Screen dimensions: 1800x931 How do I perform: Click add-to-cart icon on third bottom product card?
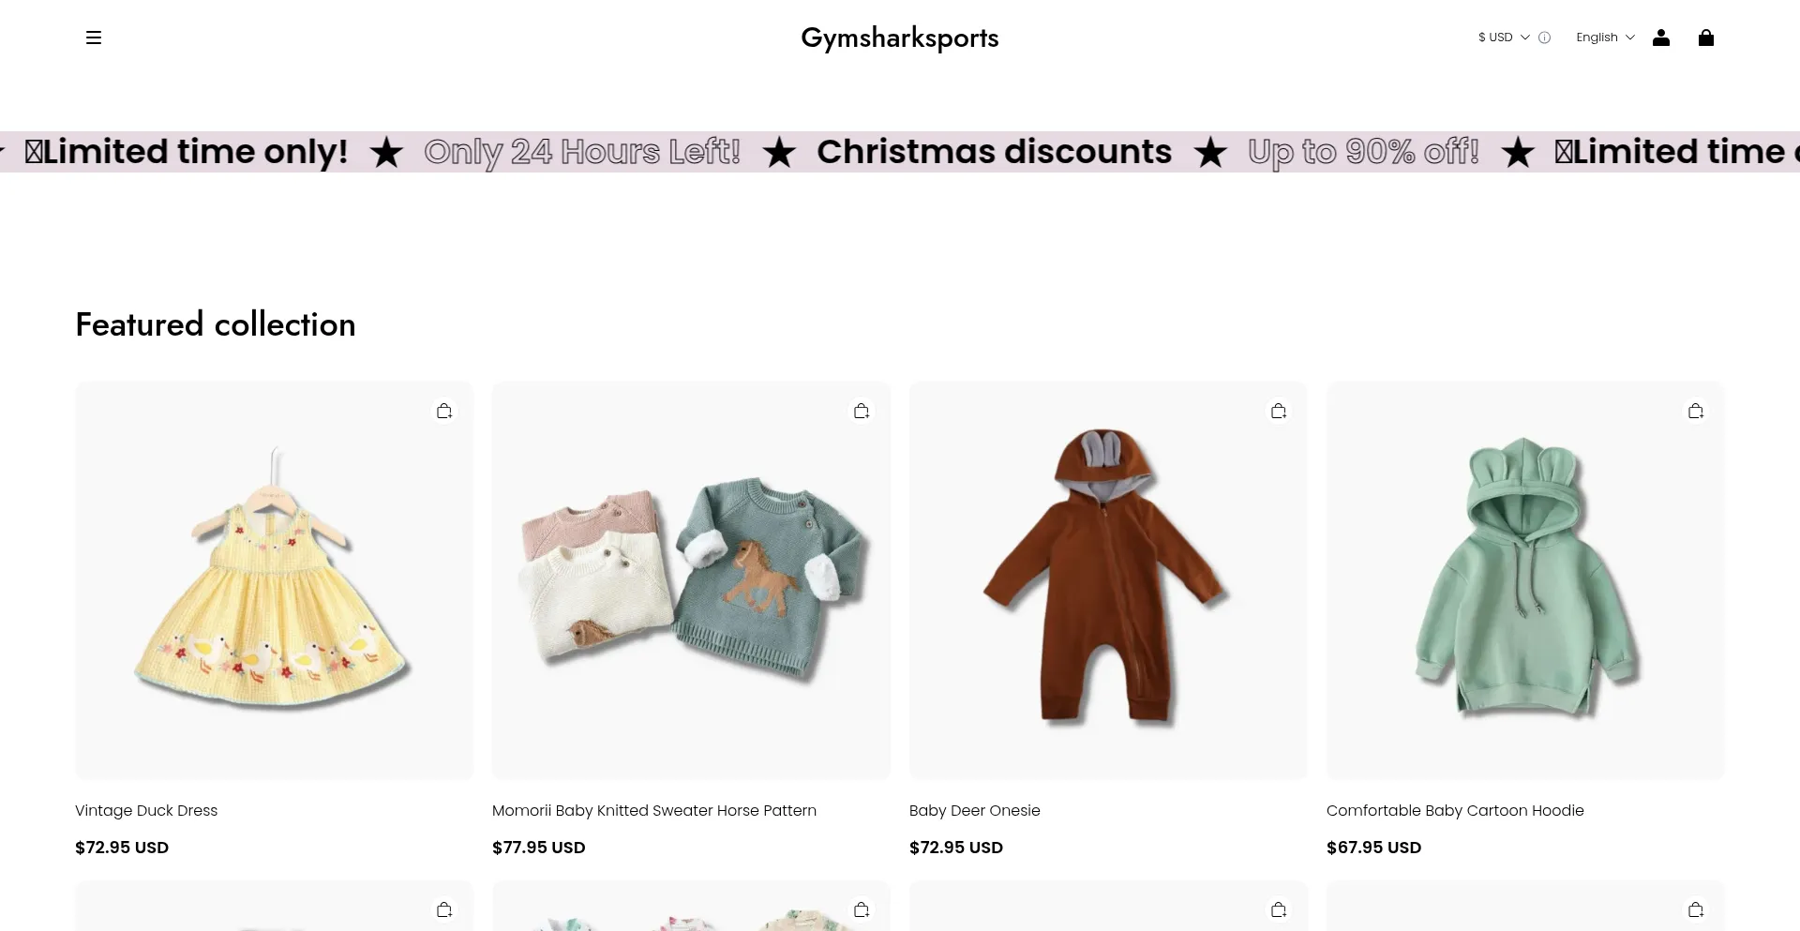tap(1279, 908)
